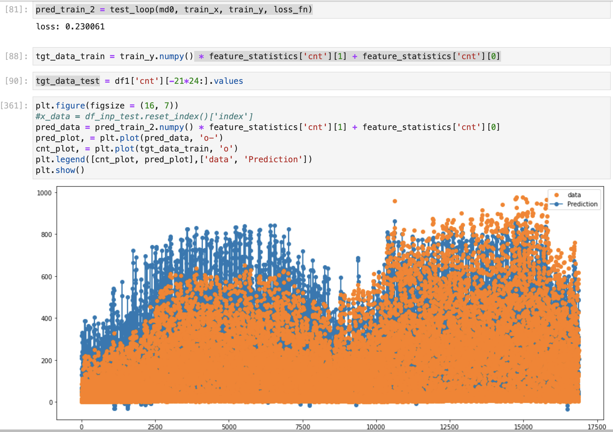Click x-axis tick label 2500
This screenshot has width=613, height=432.
click(x=155, y=427)
